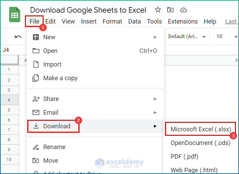Select row 6 header
The image size is (239, 174).
click(x=10, y=120)
